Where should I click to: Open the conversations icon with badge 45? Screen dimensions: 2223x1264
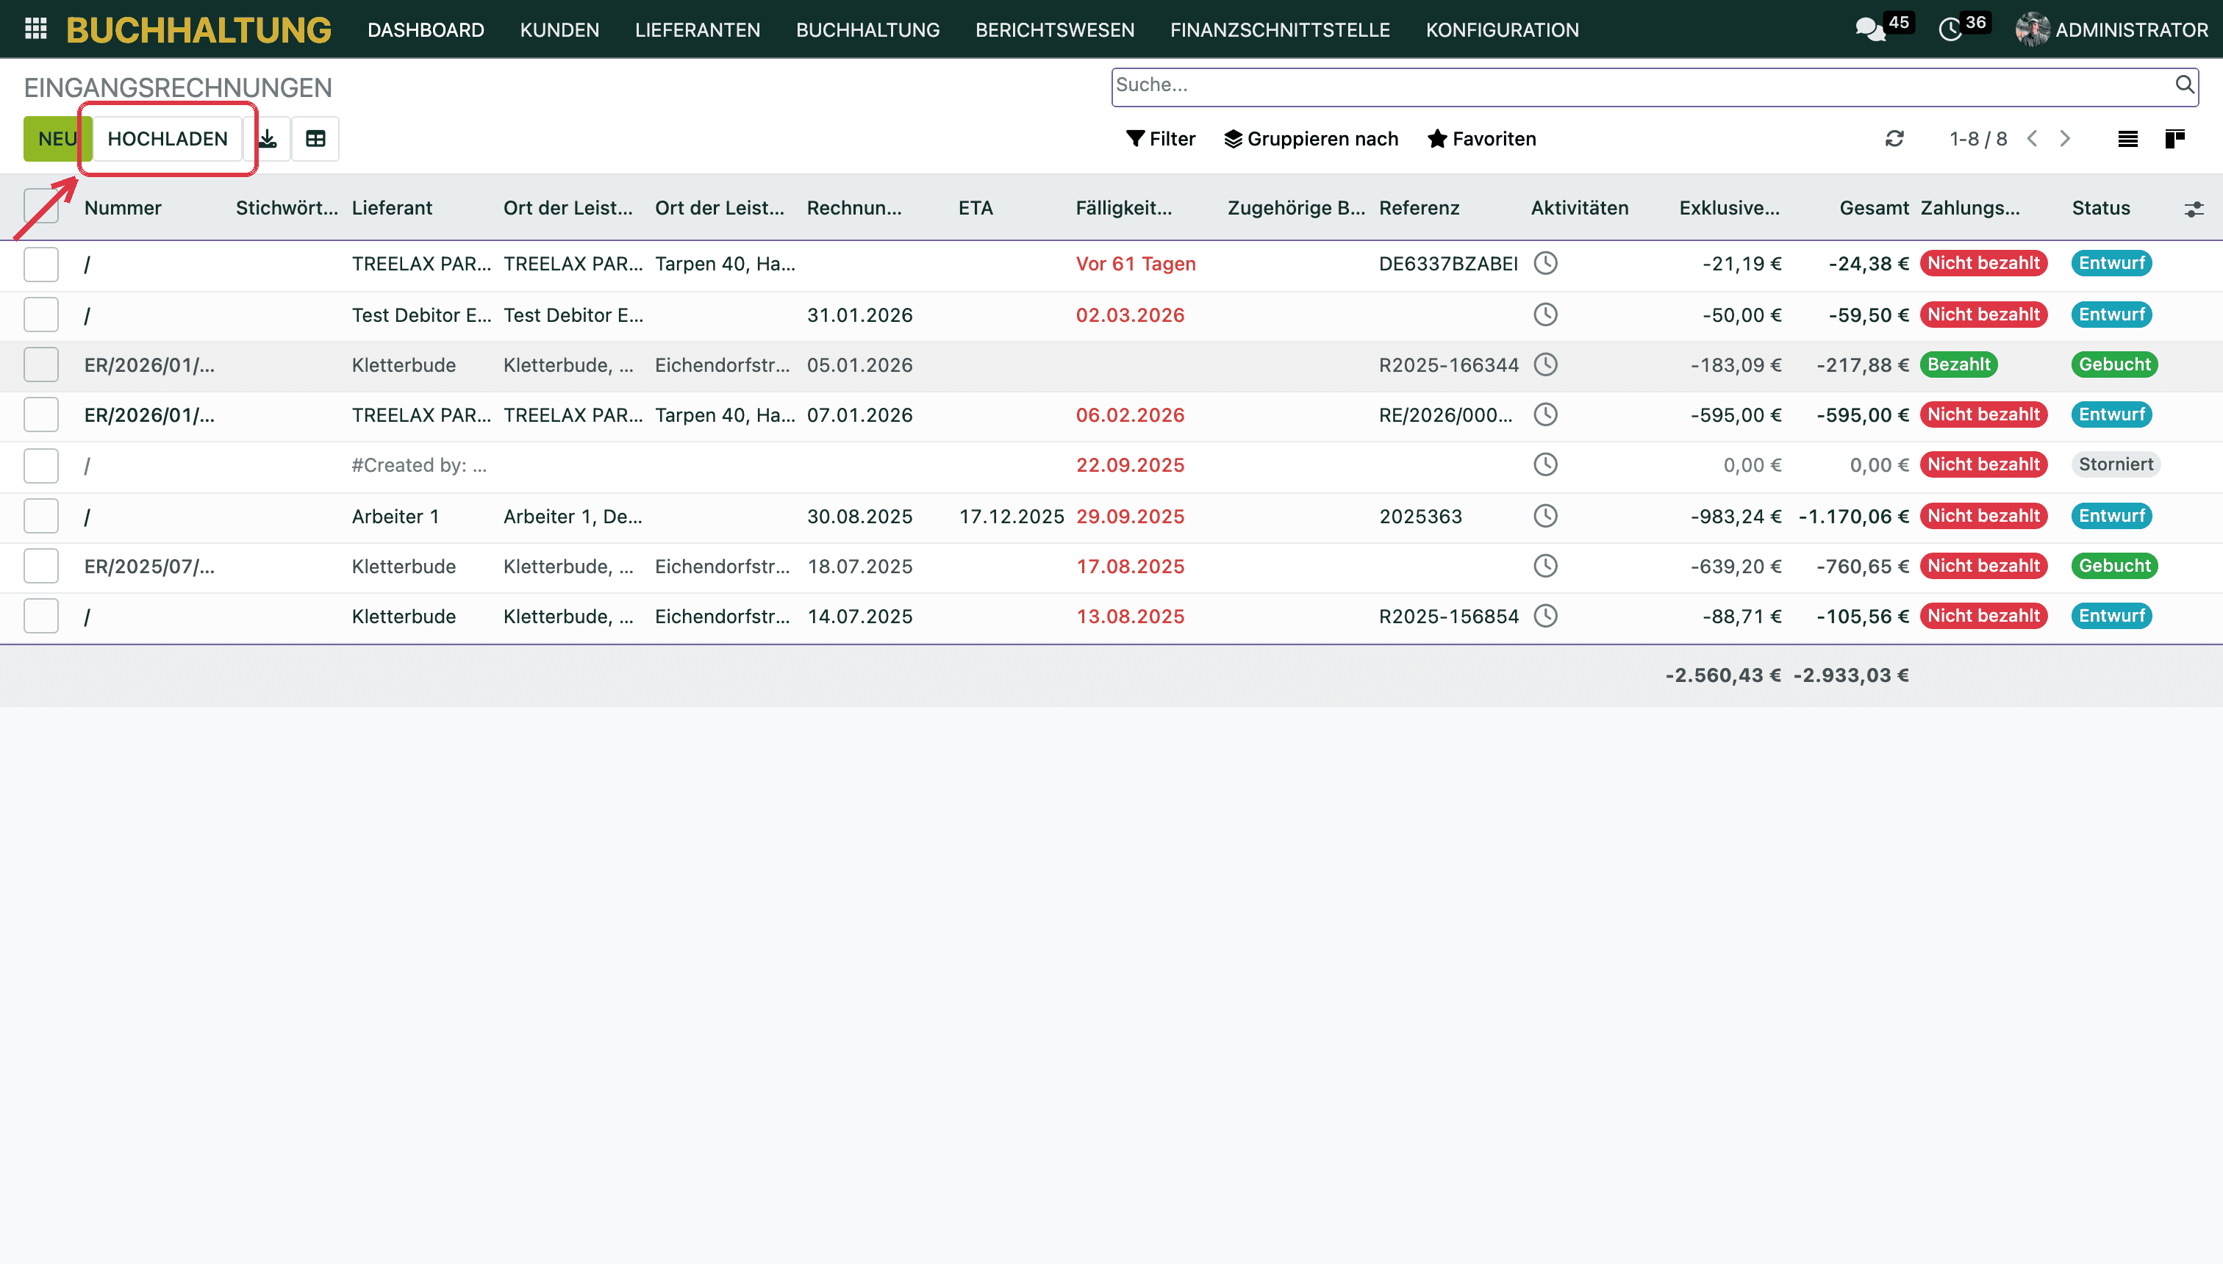tap(1869, 29)
